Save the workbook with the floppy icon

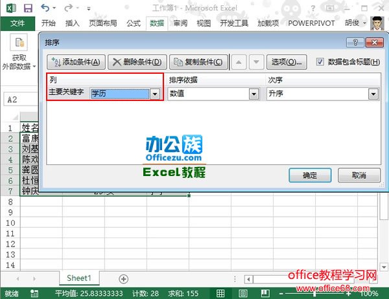[28, 8]
